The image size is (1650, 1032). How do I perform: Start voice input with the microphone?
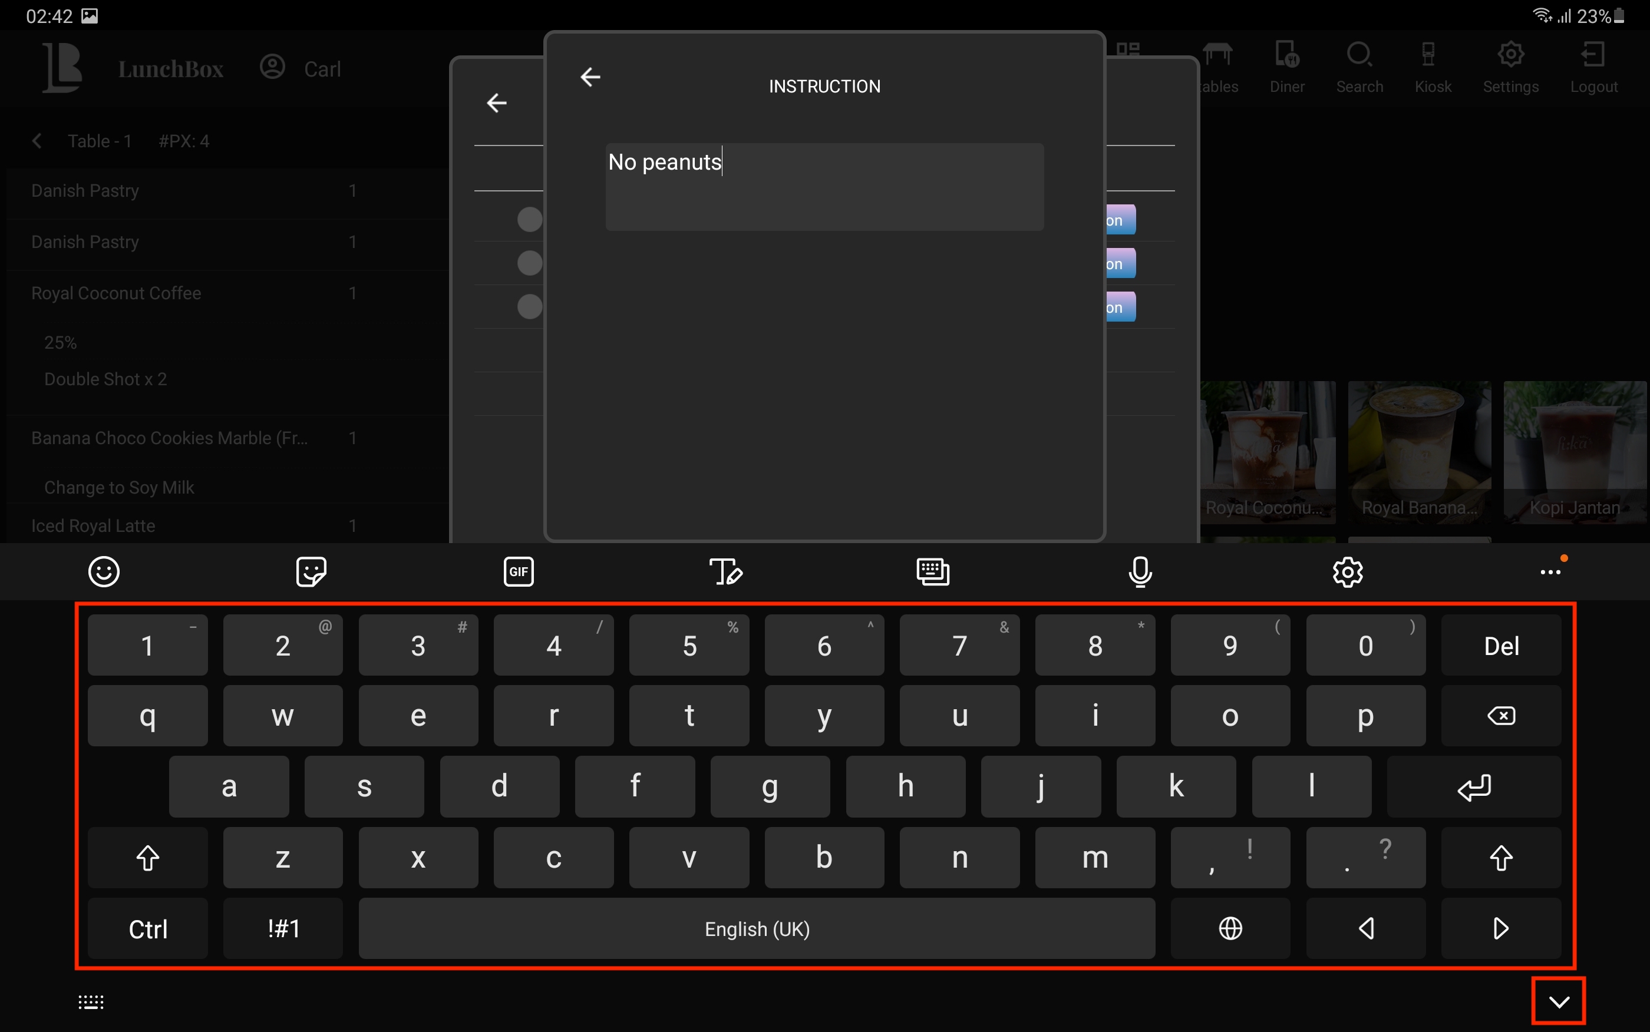pos(1140,572)
